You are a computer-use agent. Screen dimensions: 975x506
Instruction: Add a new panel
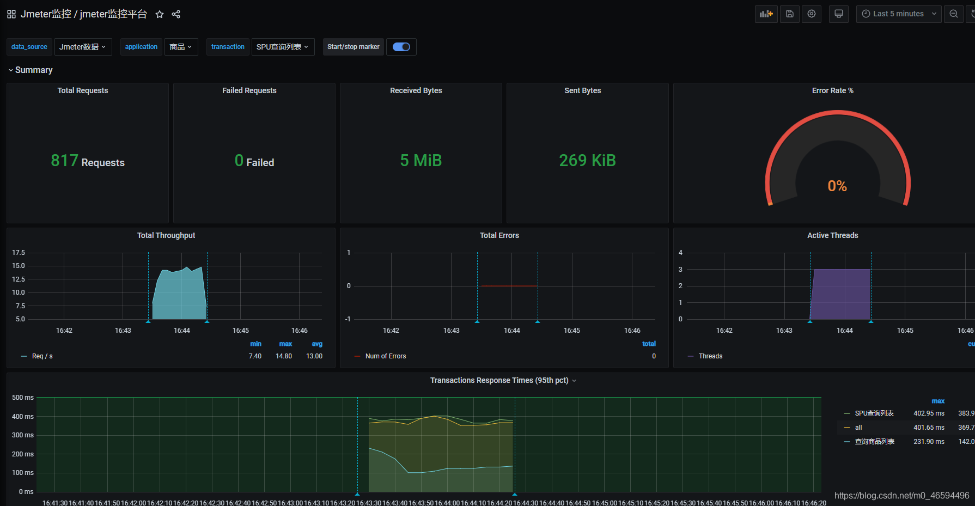[766, 14]
